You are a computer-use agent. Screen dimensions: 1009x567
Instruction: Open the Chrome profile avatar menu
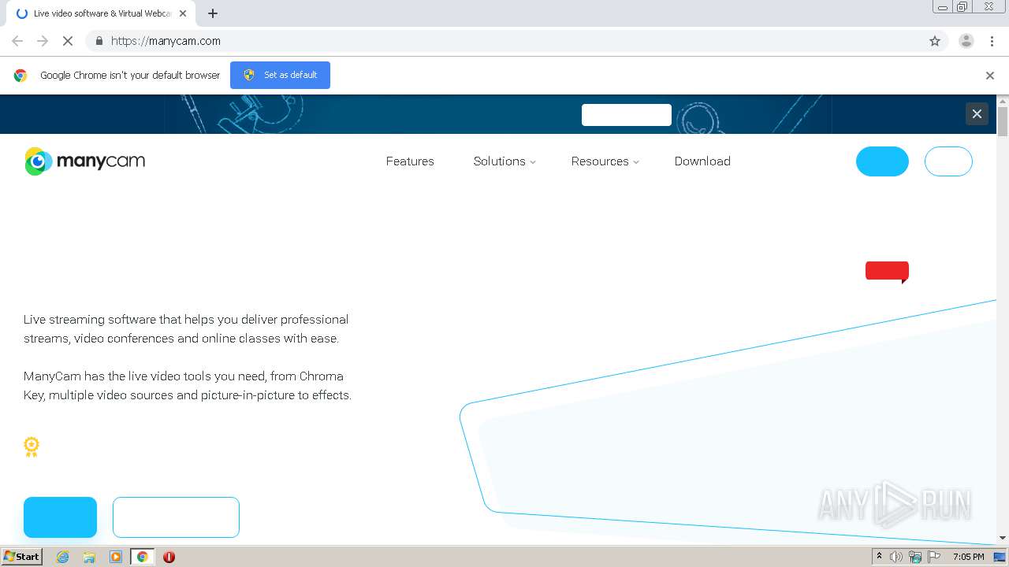(966, 41)
